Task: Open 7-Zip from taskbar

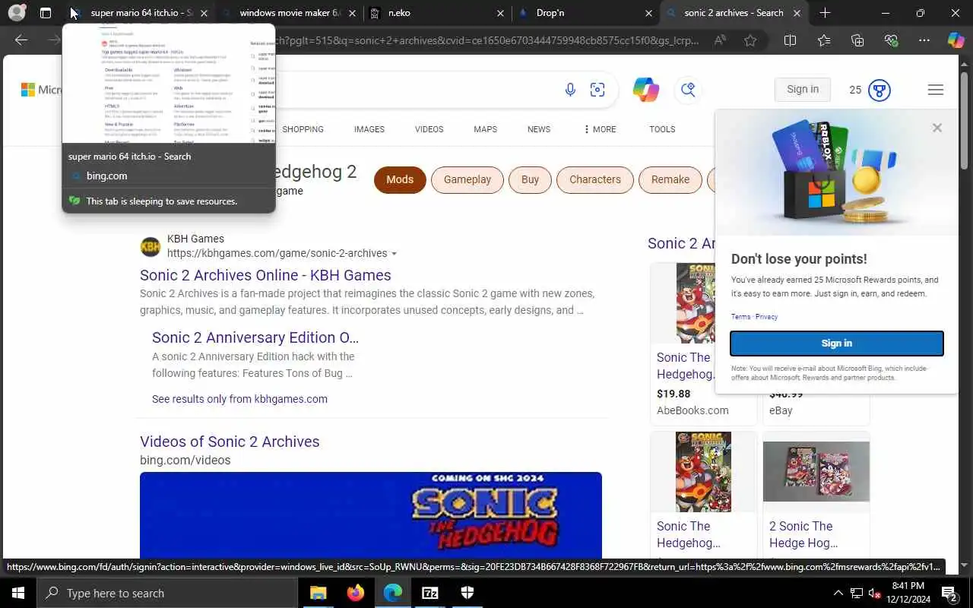Action: tap(429, 593)
